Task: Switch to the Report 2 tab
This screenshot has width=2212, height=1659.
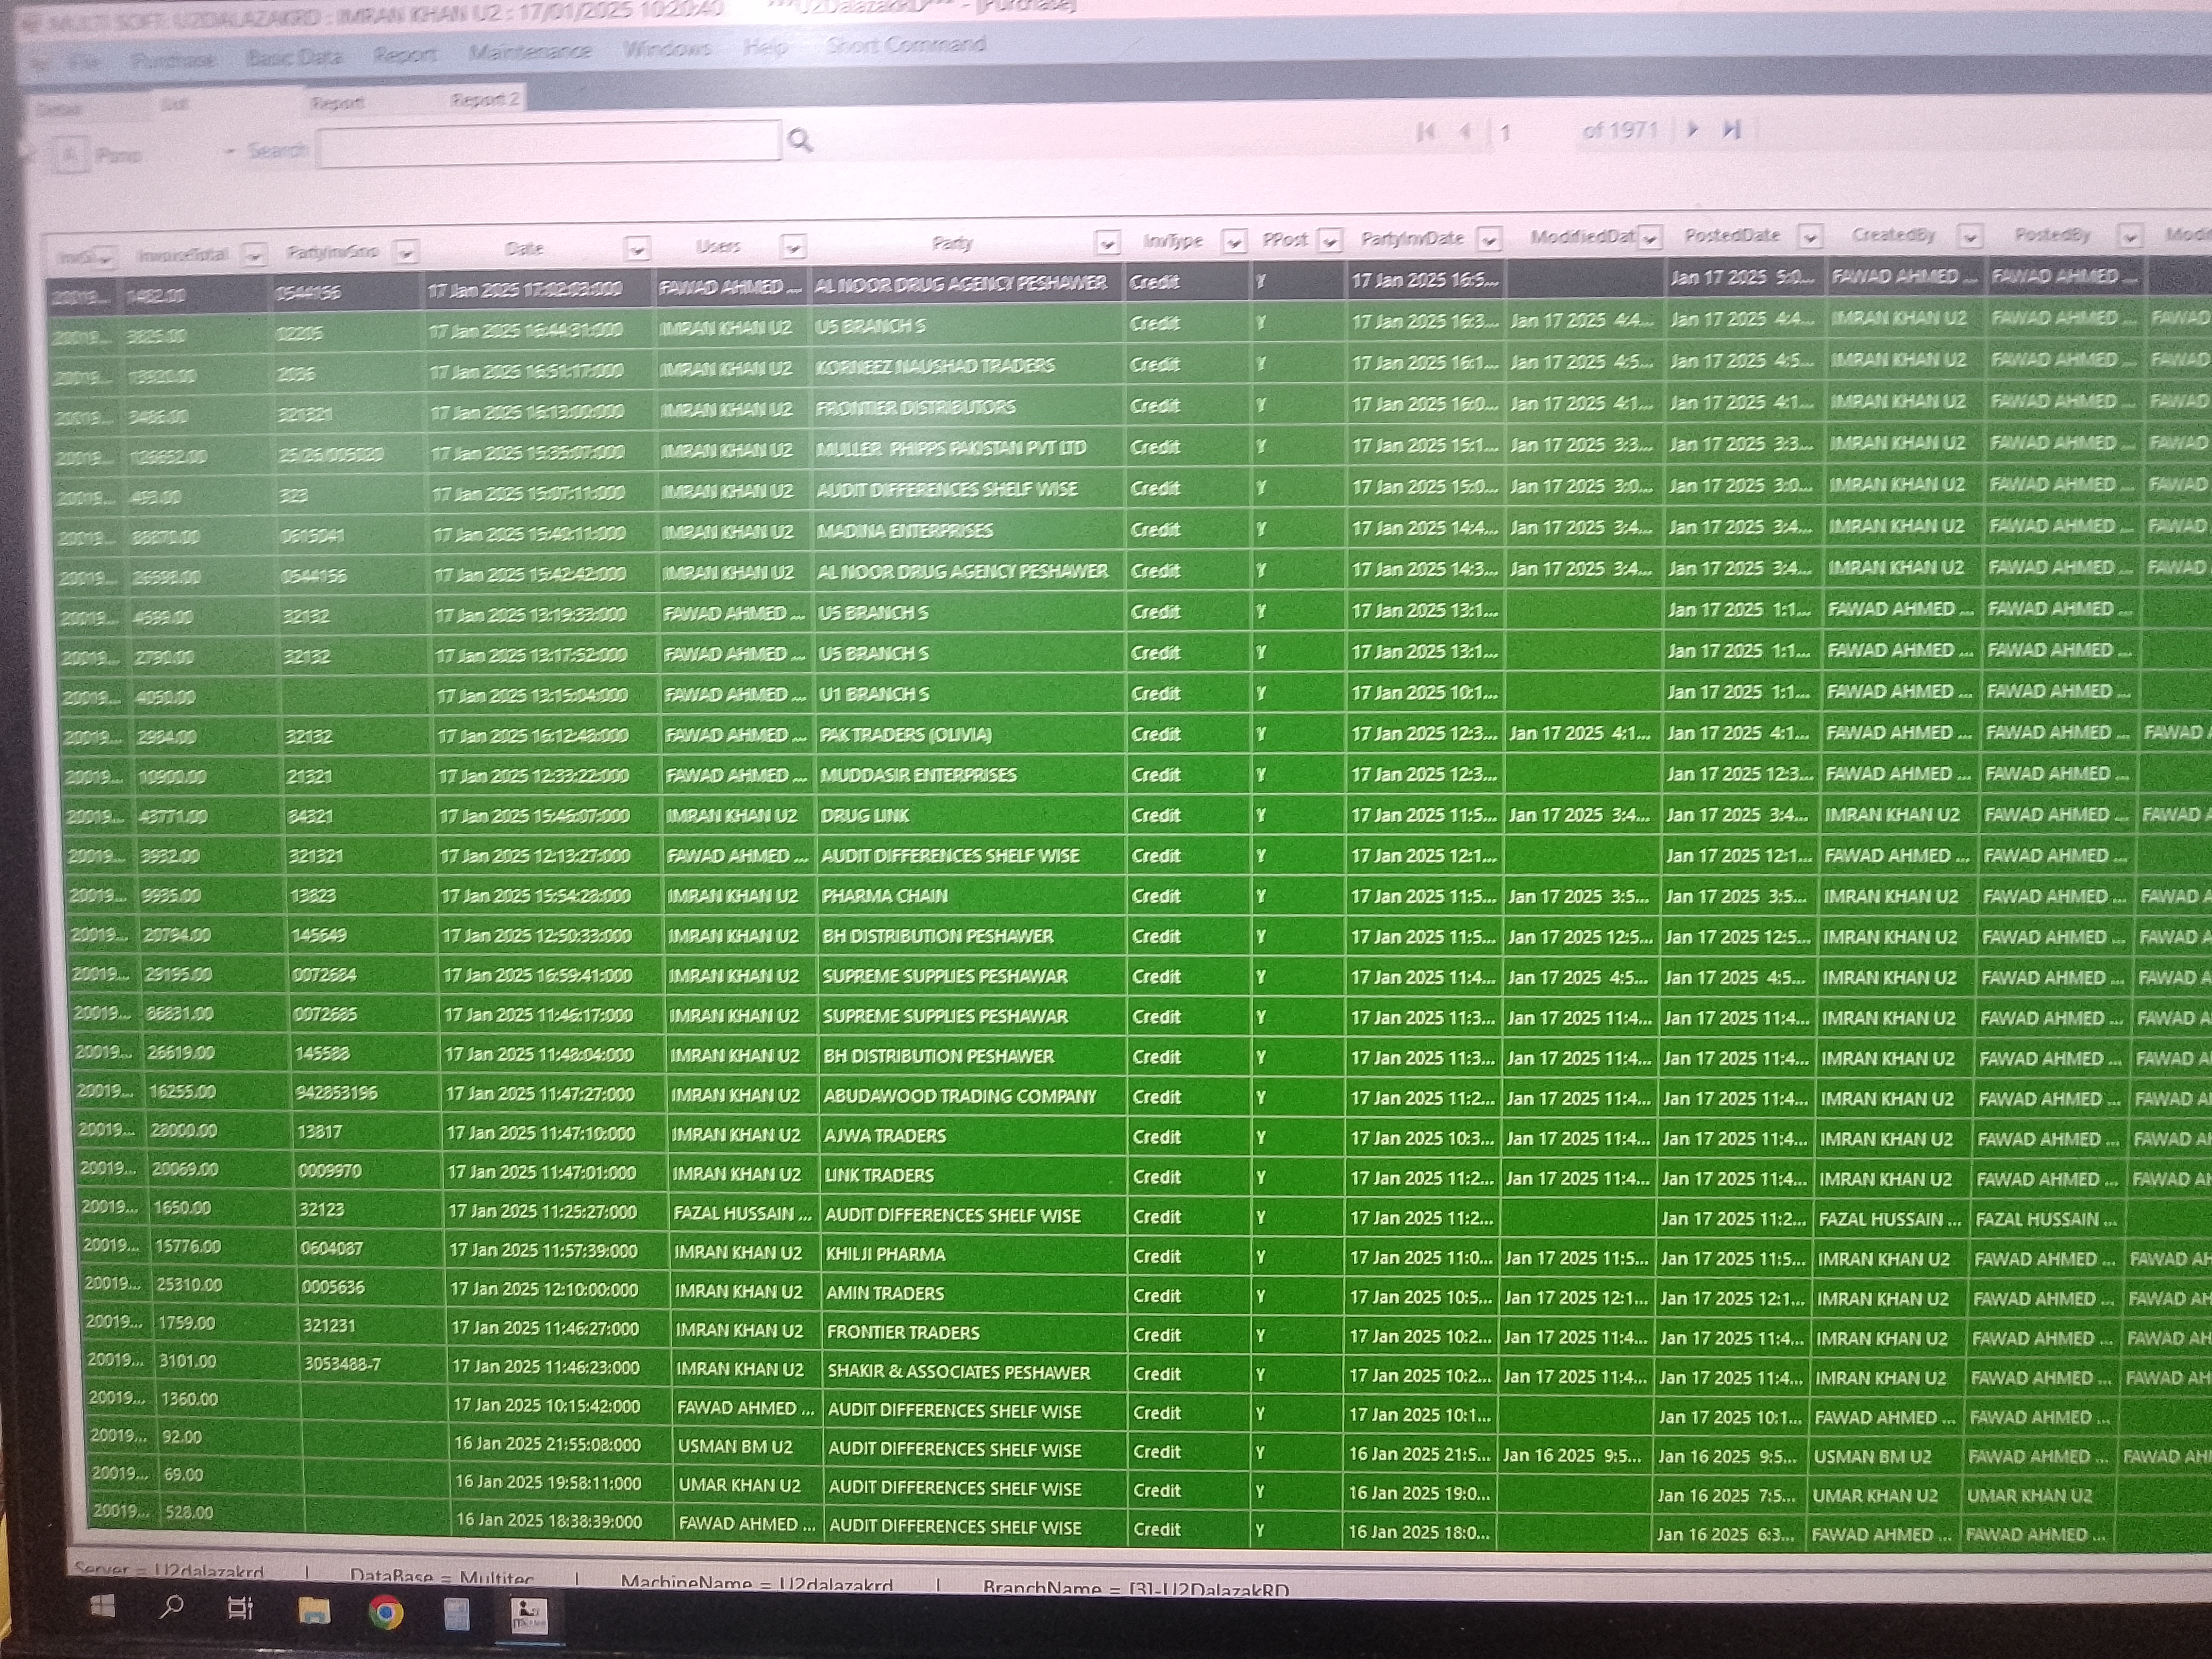Action: (485, 99)
